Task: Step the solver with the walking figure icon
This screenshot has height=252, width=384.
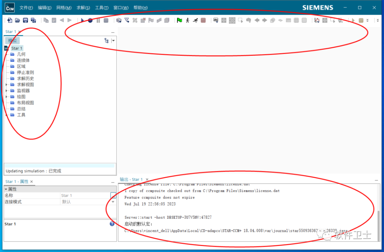Action: (187, 20)
